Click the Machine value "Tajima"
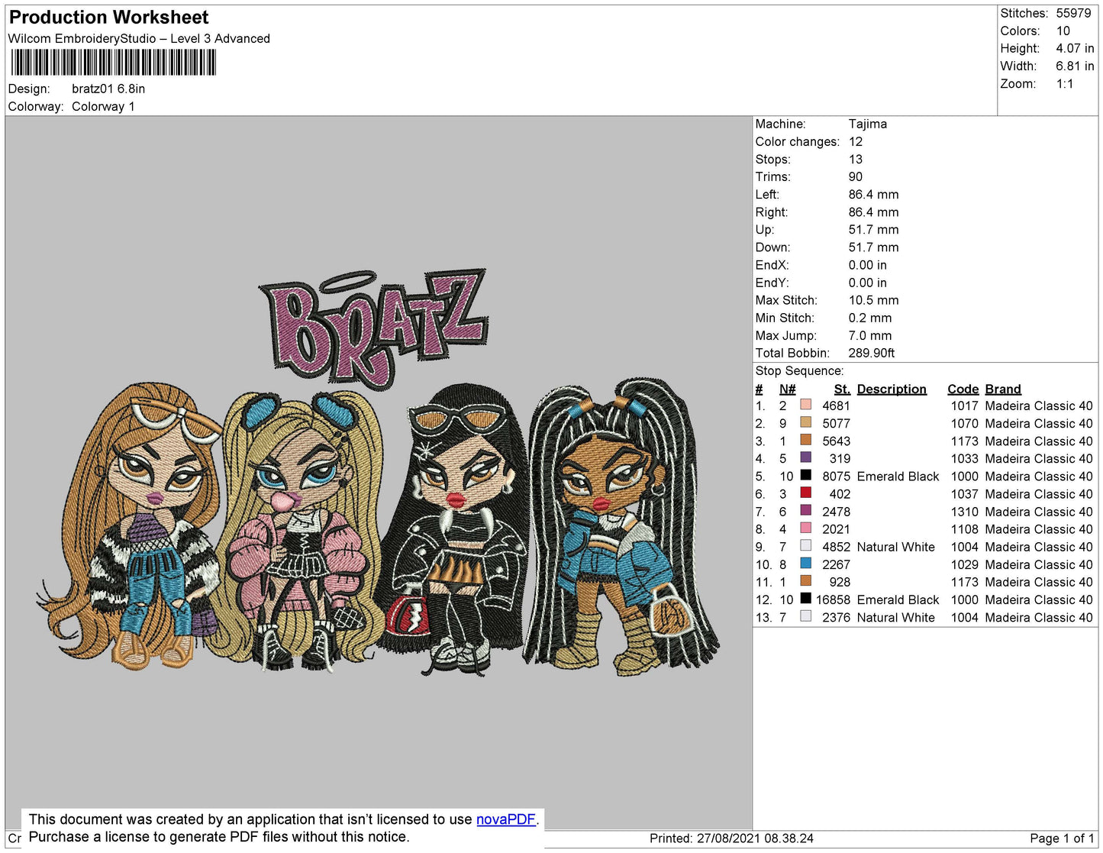 (867, 124)
